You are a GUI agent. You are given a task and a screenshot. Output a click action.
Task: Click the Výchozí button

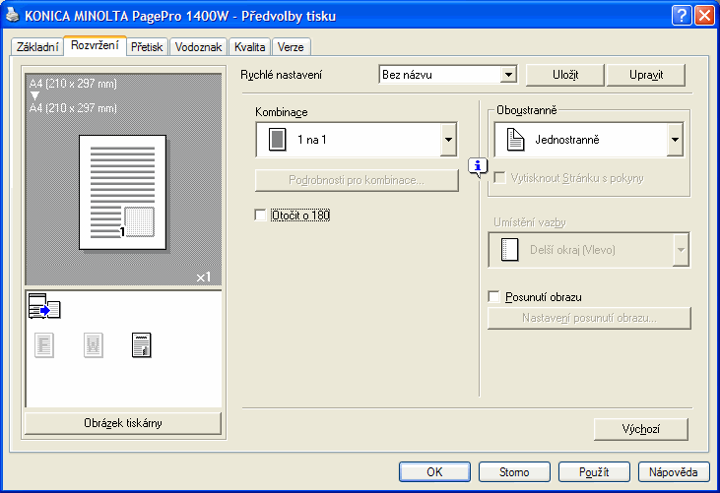tap(640, 429)
